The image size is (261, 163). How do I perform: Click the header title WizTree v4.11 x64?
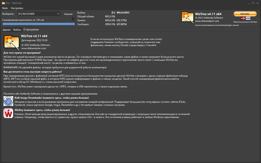pyautogui.click(x=208, y=14)
